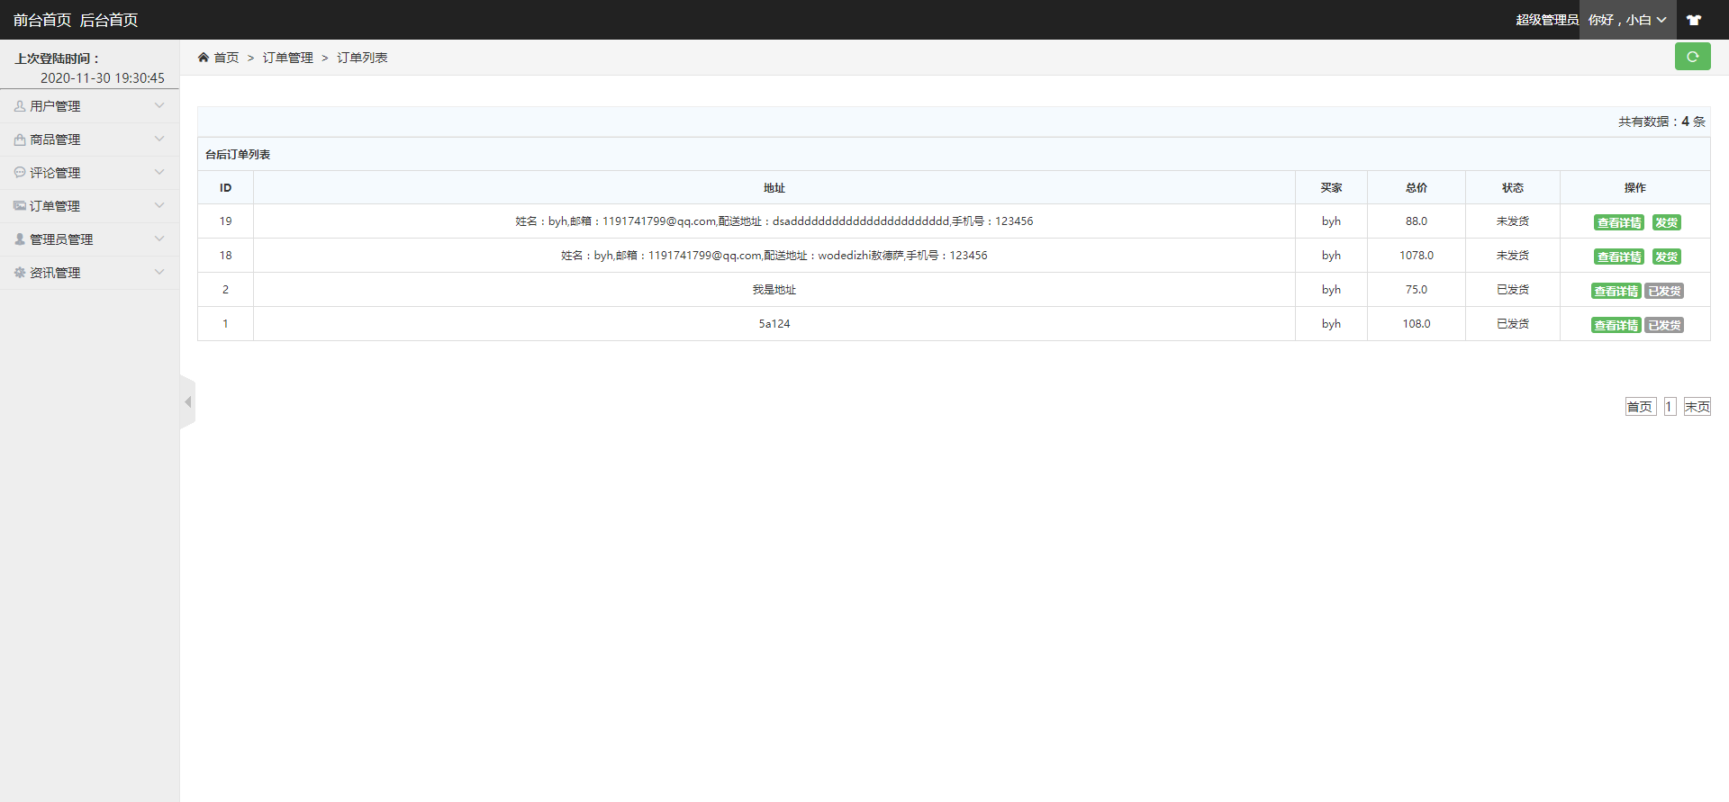Image resolution: width=1729 pixels, height=802 pixels.
Task: Open 评论管理 sidebar menu
Action: point(89,173)
